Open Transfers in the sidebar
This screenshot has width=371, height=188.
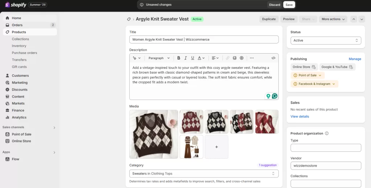coord(19,60)
